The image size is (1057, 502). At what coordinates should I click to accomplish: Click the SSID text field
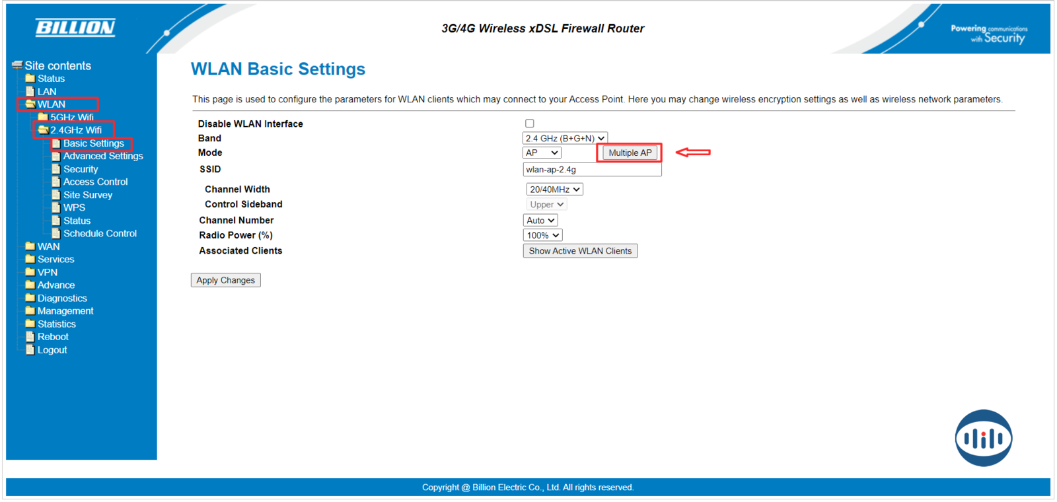(592, 170)
